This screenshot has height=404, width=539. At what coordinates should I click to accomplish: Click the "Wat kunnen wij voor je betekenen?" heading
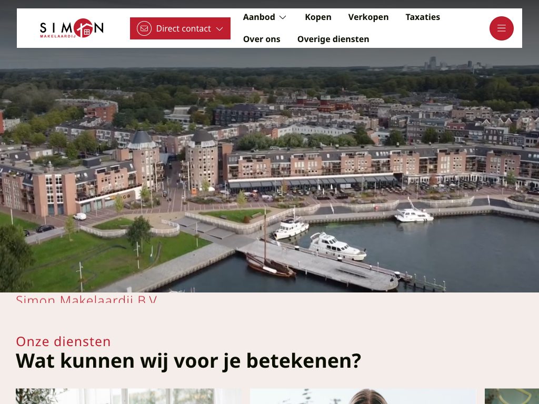pyautogui.click(x=188, y=361)
